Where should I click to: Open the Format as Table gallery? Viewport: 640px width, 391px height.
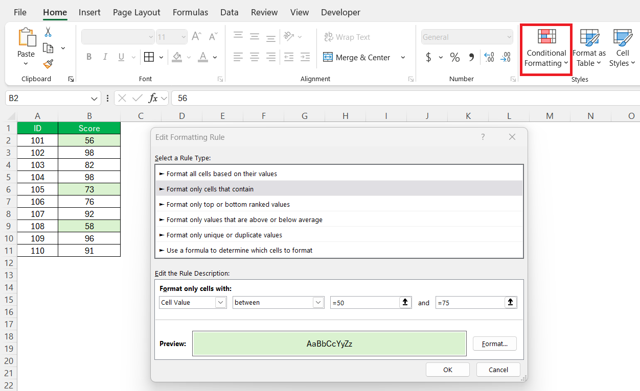[589, 49]
